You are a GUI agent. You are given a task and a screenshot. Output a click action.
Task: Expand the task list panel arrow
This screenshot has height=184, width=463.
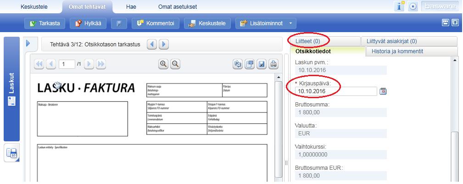click(x=28, y=44)
